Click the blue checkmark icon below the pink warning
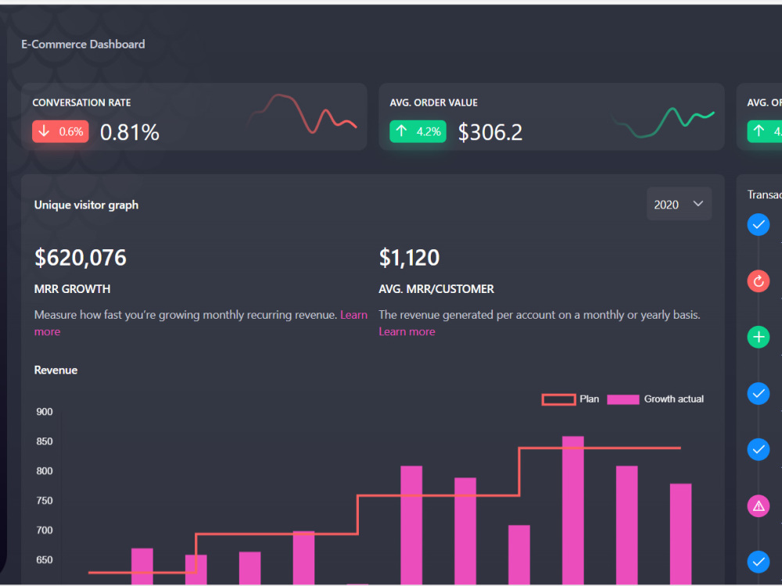 pyautogui.click(x=758, y=562)
